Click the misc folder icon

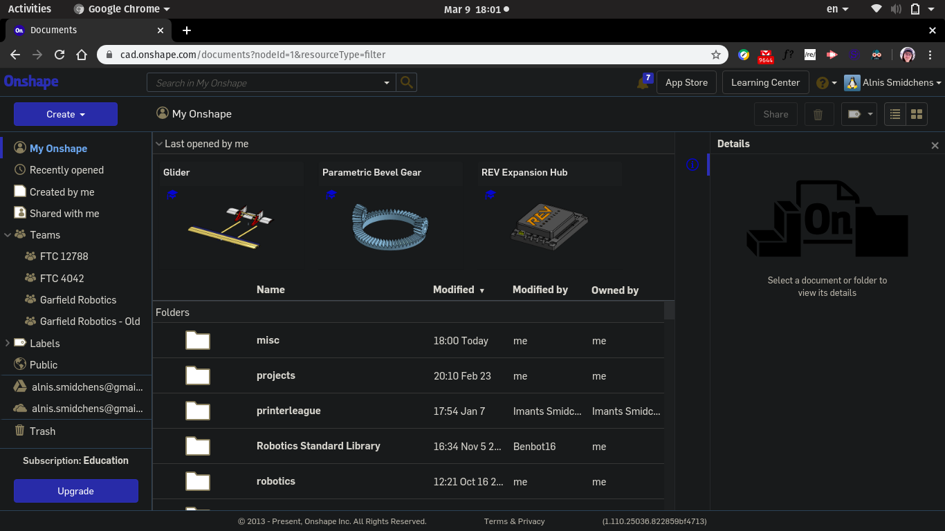(x=198, y=340)
